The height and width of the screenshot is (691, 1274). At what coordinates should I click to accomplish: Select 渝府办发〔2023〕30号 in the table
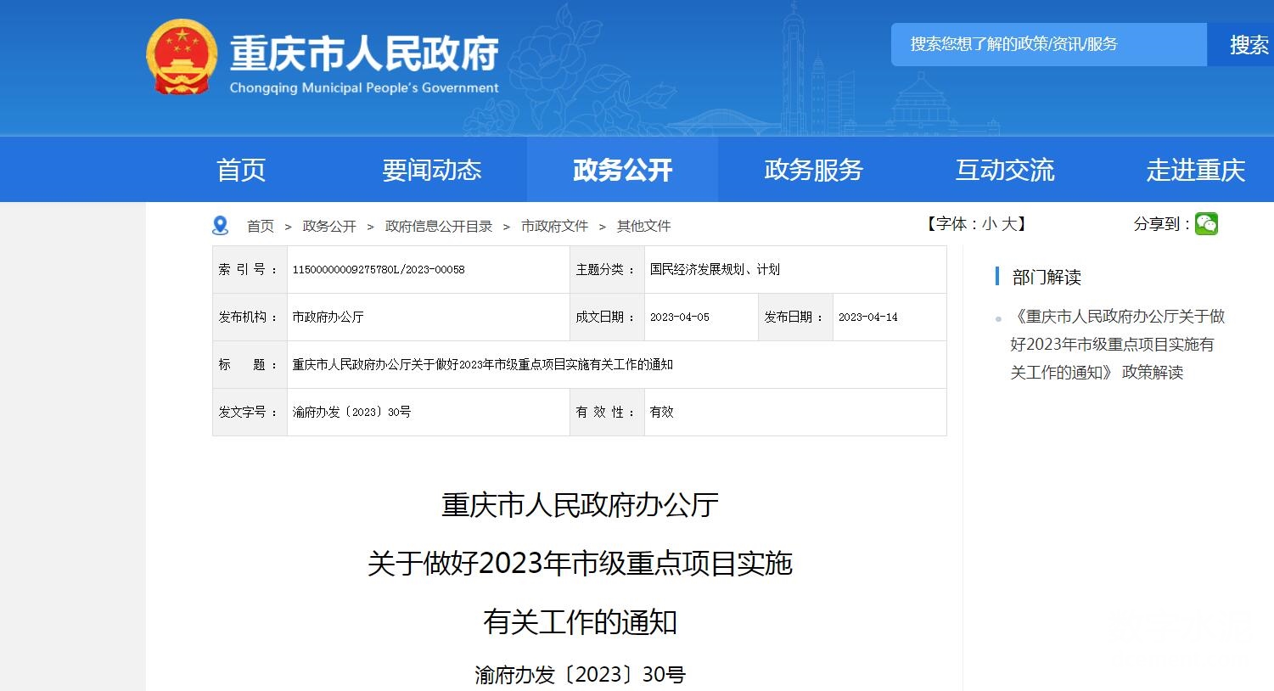click(351, 412)
